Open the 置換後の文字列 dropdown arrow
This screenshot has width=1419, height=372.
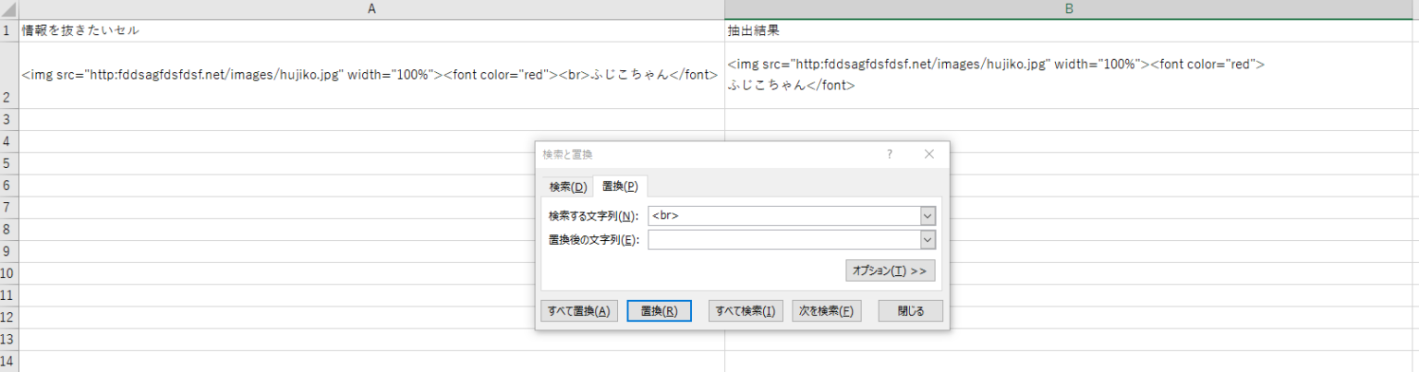(x=928, y=240)
